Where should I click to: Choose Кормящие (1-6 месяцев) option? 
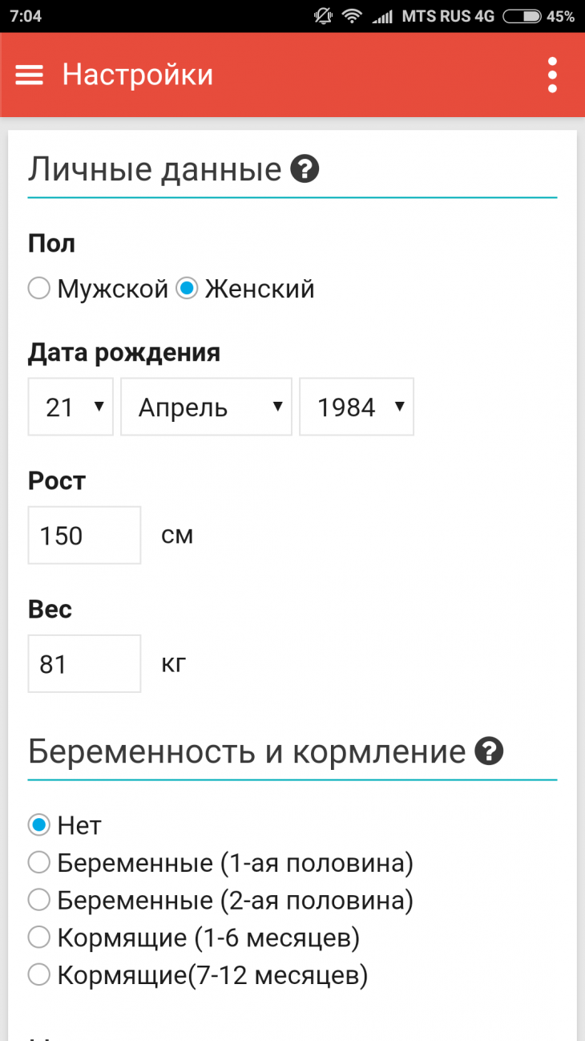pos(39,937)
